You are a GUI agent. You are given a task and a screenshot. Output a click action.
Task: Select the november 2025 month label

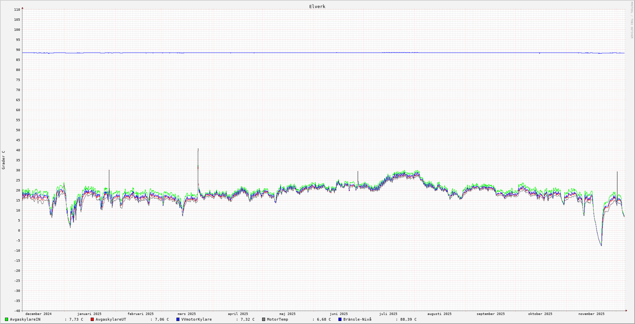click(591, 314)
